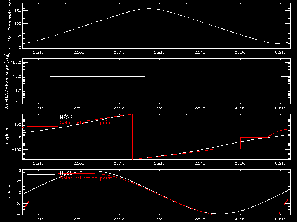Click red legend line sample in Longitude plot
This screenshot has width=297, height=222.
(41, 124)
